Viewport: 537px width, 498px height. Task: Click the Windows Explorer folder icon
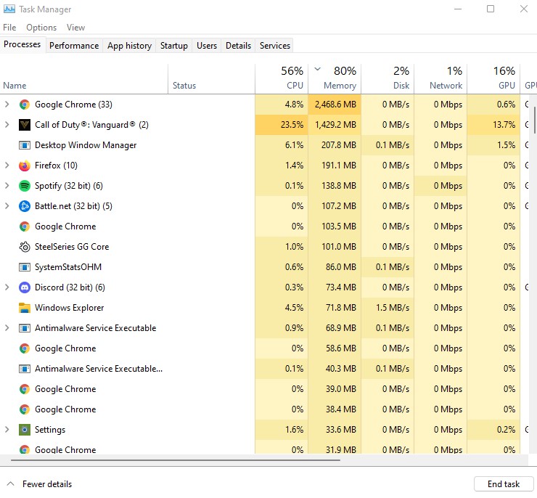click(25, 308)
